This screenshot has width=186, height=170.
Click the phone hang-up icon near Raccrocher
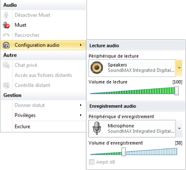[x=6, y=35]
